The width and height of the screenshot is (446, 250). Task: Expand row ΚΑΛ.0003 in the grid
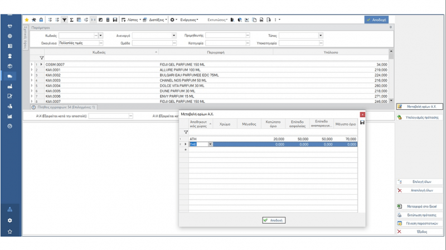32,80
